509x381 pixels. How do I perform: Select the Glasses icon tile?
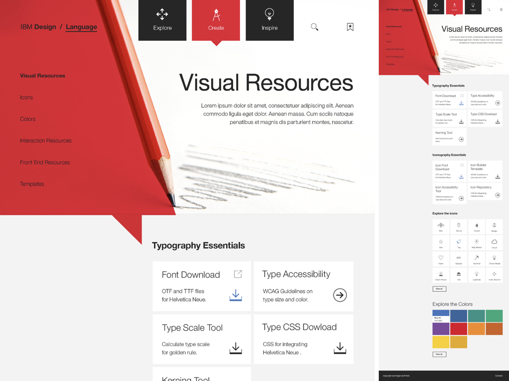pos(459,259)
